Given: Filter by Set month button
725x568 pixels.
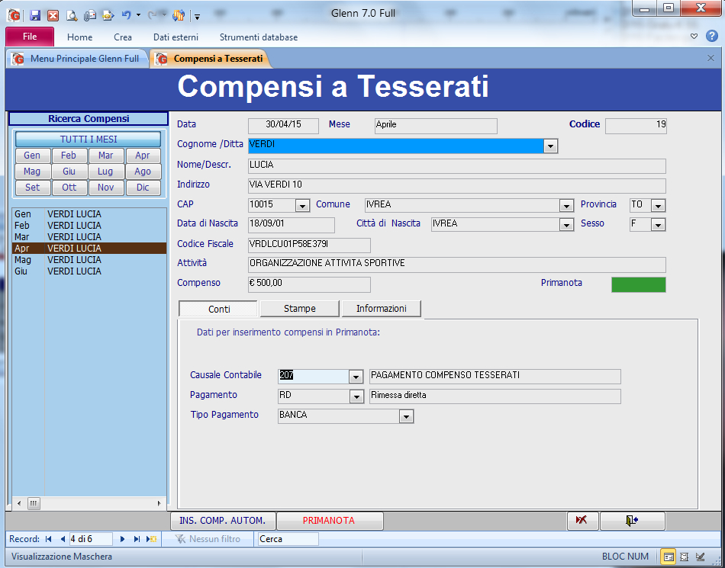Looking at the screenshot, I should point(32,188).
